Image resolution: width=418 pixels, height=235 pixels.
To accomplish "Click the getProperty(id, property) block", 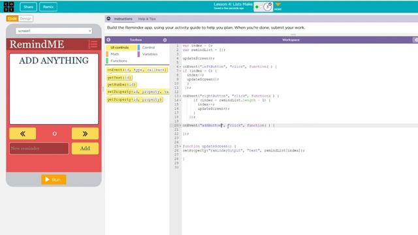I will click(135, 99).
